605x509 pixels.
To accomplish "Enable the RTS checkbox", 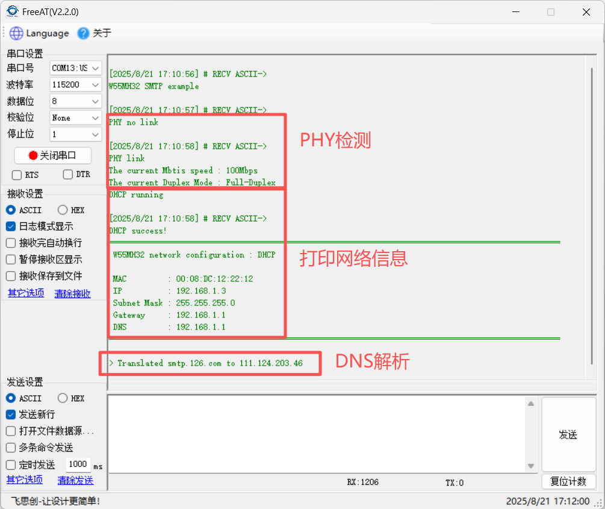I will (17, 175).
